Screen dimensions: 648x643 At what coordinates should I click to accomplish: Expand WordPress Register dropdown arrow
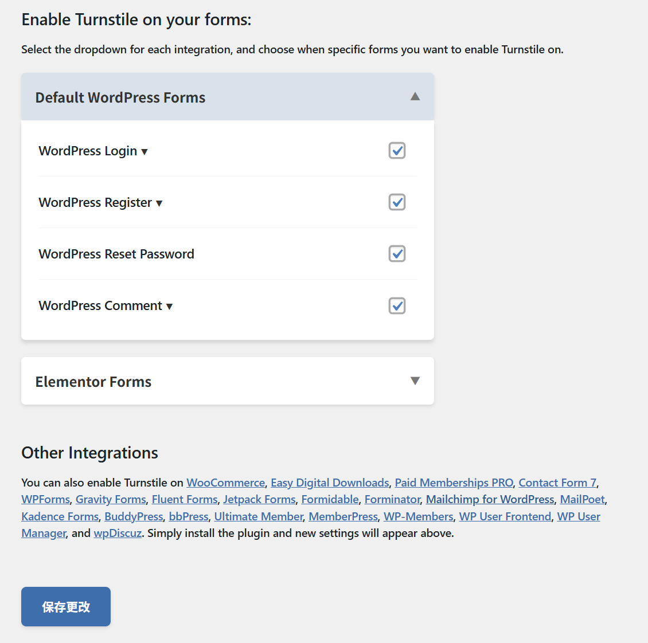[x=159, y=203]
